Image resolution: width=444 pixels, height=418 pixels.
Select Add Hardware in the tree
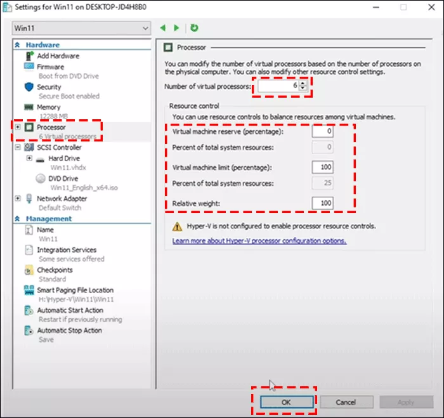pos(58,56)
